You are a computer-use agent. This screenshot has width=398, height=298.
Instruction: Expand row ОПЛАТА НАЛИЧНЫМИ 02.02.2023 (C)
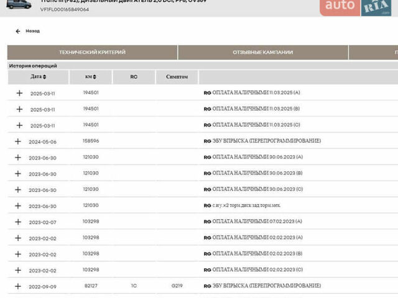18,270
